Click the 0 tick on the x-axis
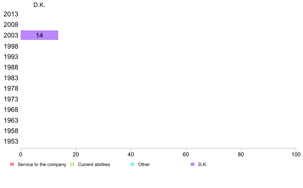 pyautogui.click(x=21, y=154)
